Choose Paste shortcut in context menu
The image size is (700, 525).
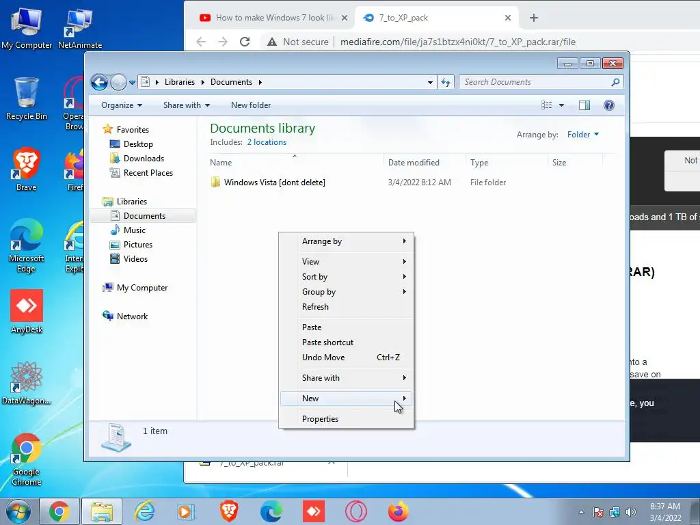pos(346,342)
